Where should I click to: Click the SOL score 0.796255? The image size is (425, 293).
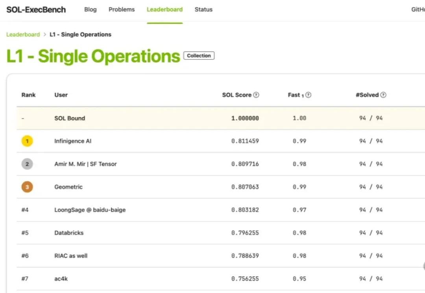[245, 233]
